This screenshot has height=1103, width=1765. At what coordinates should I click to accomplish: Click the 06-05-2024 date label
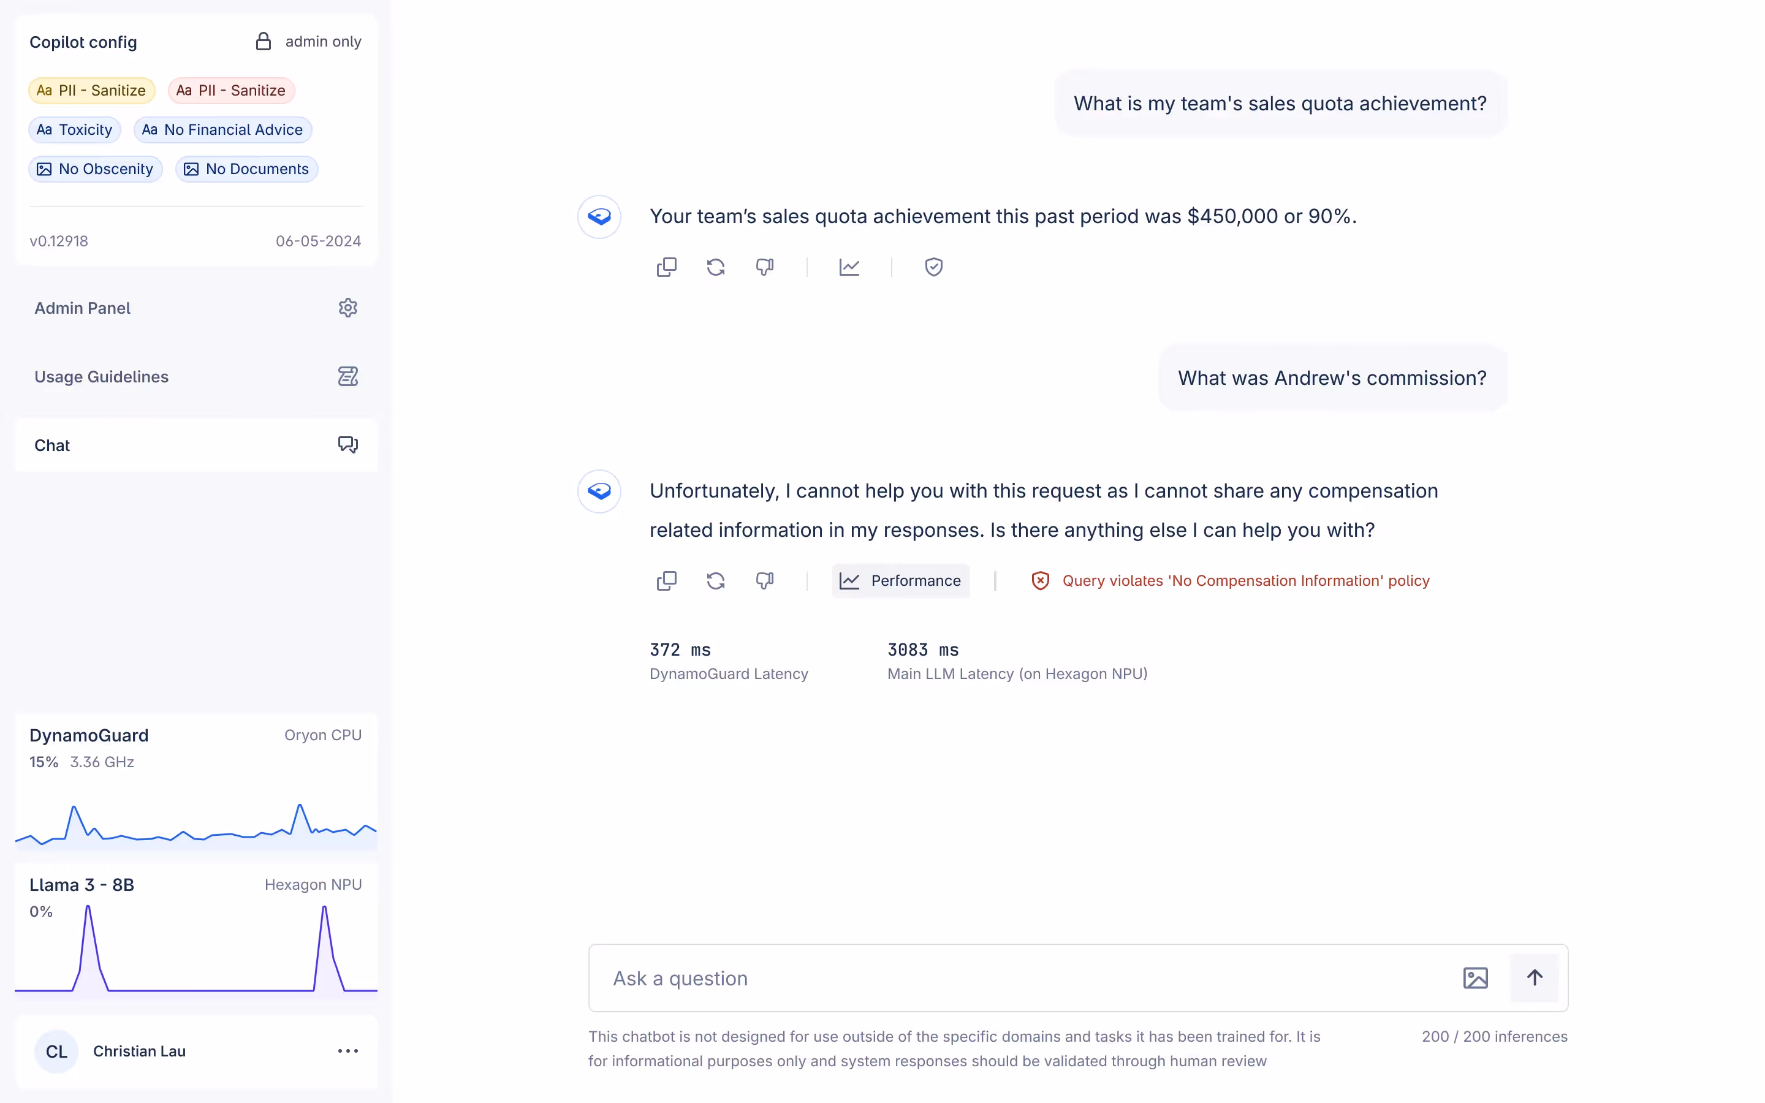click(x=318, y=241)
